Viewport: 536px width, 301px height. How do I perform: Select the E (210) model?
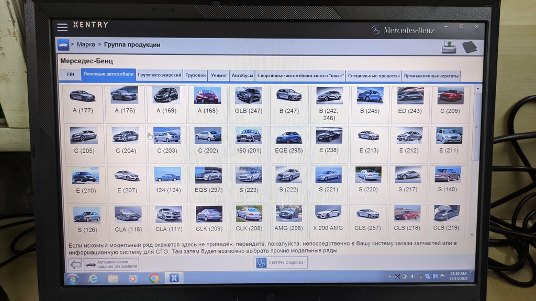click(x=86, y=184)
